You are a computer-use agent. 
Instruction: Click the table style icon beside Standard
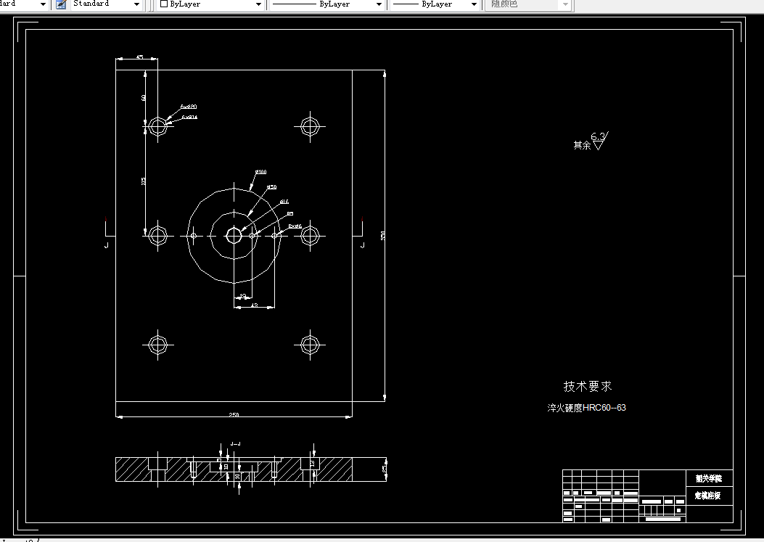(x=61, y=4)
